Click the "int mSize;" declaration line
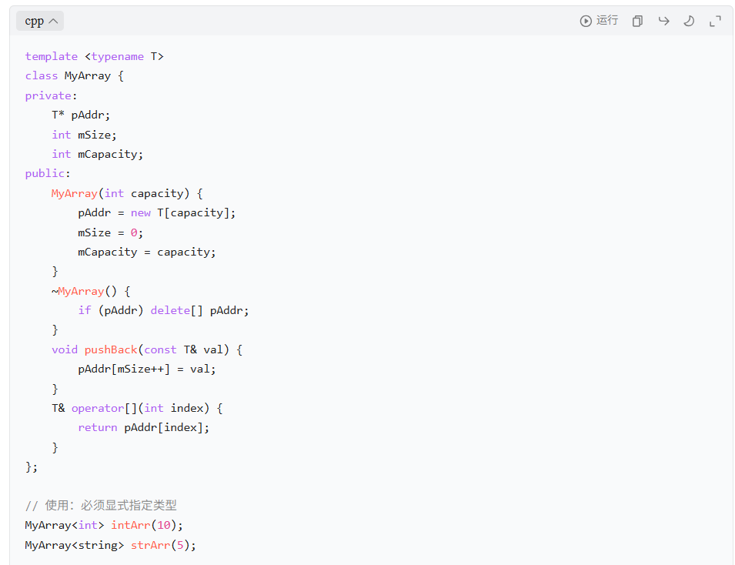735x565 pixels. [84, 135]
